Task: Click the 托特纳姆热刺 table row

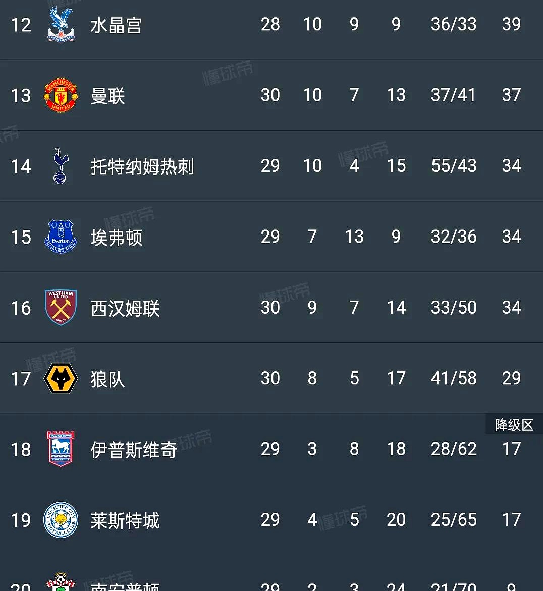Action: (271, 166)
